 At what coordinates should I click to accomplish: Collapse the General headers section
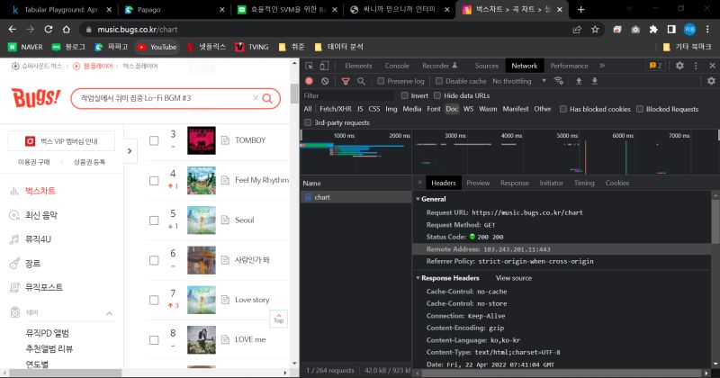[418, 199]
